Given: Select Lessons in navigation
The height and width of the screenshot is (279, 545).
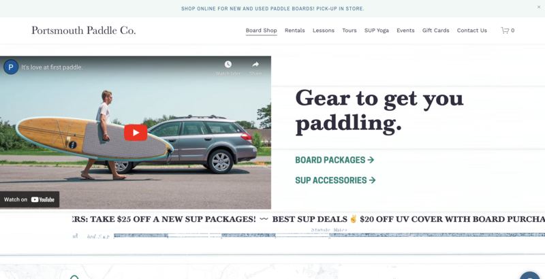Looking at the screenshot, I should [x=324, y=31].
